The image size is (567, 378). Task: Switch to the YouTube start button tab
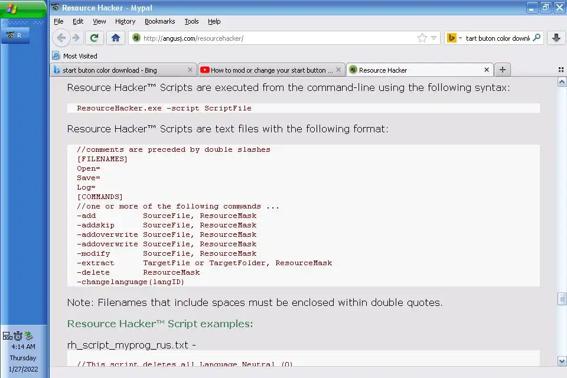(271, 70)
